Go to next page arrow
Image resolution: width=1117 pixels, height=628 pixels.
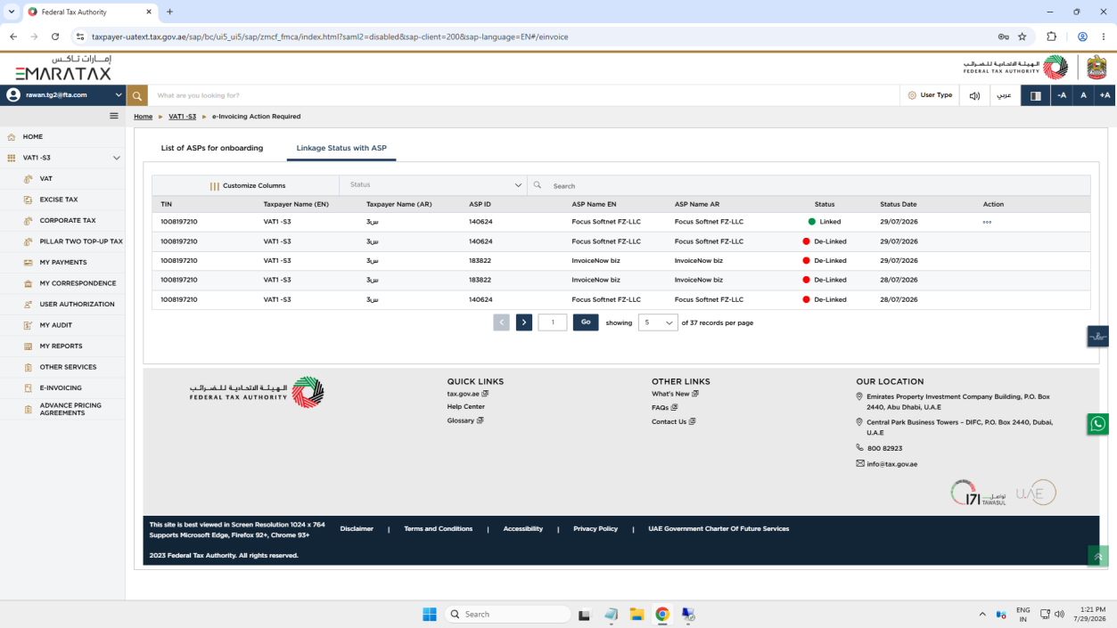click(524, 322)
